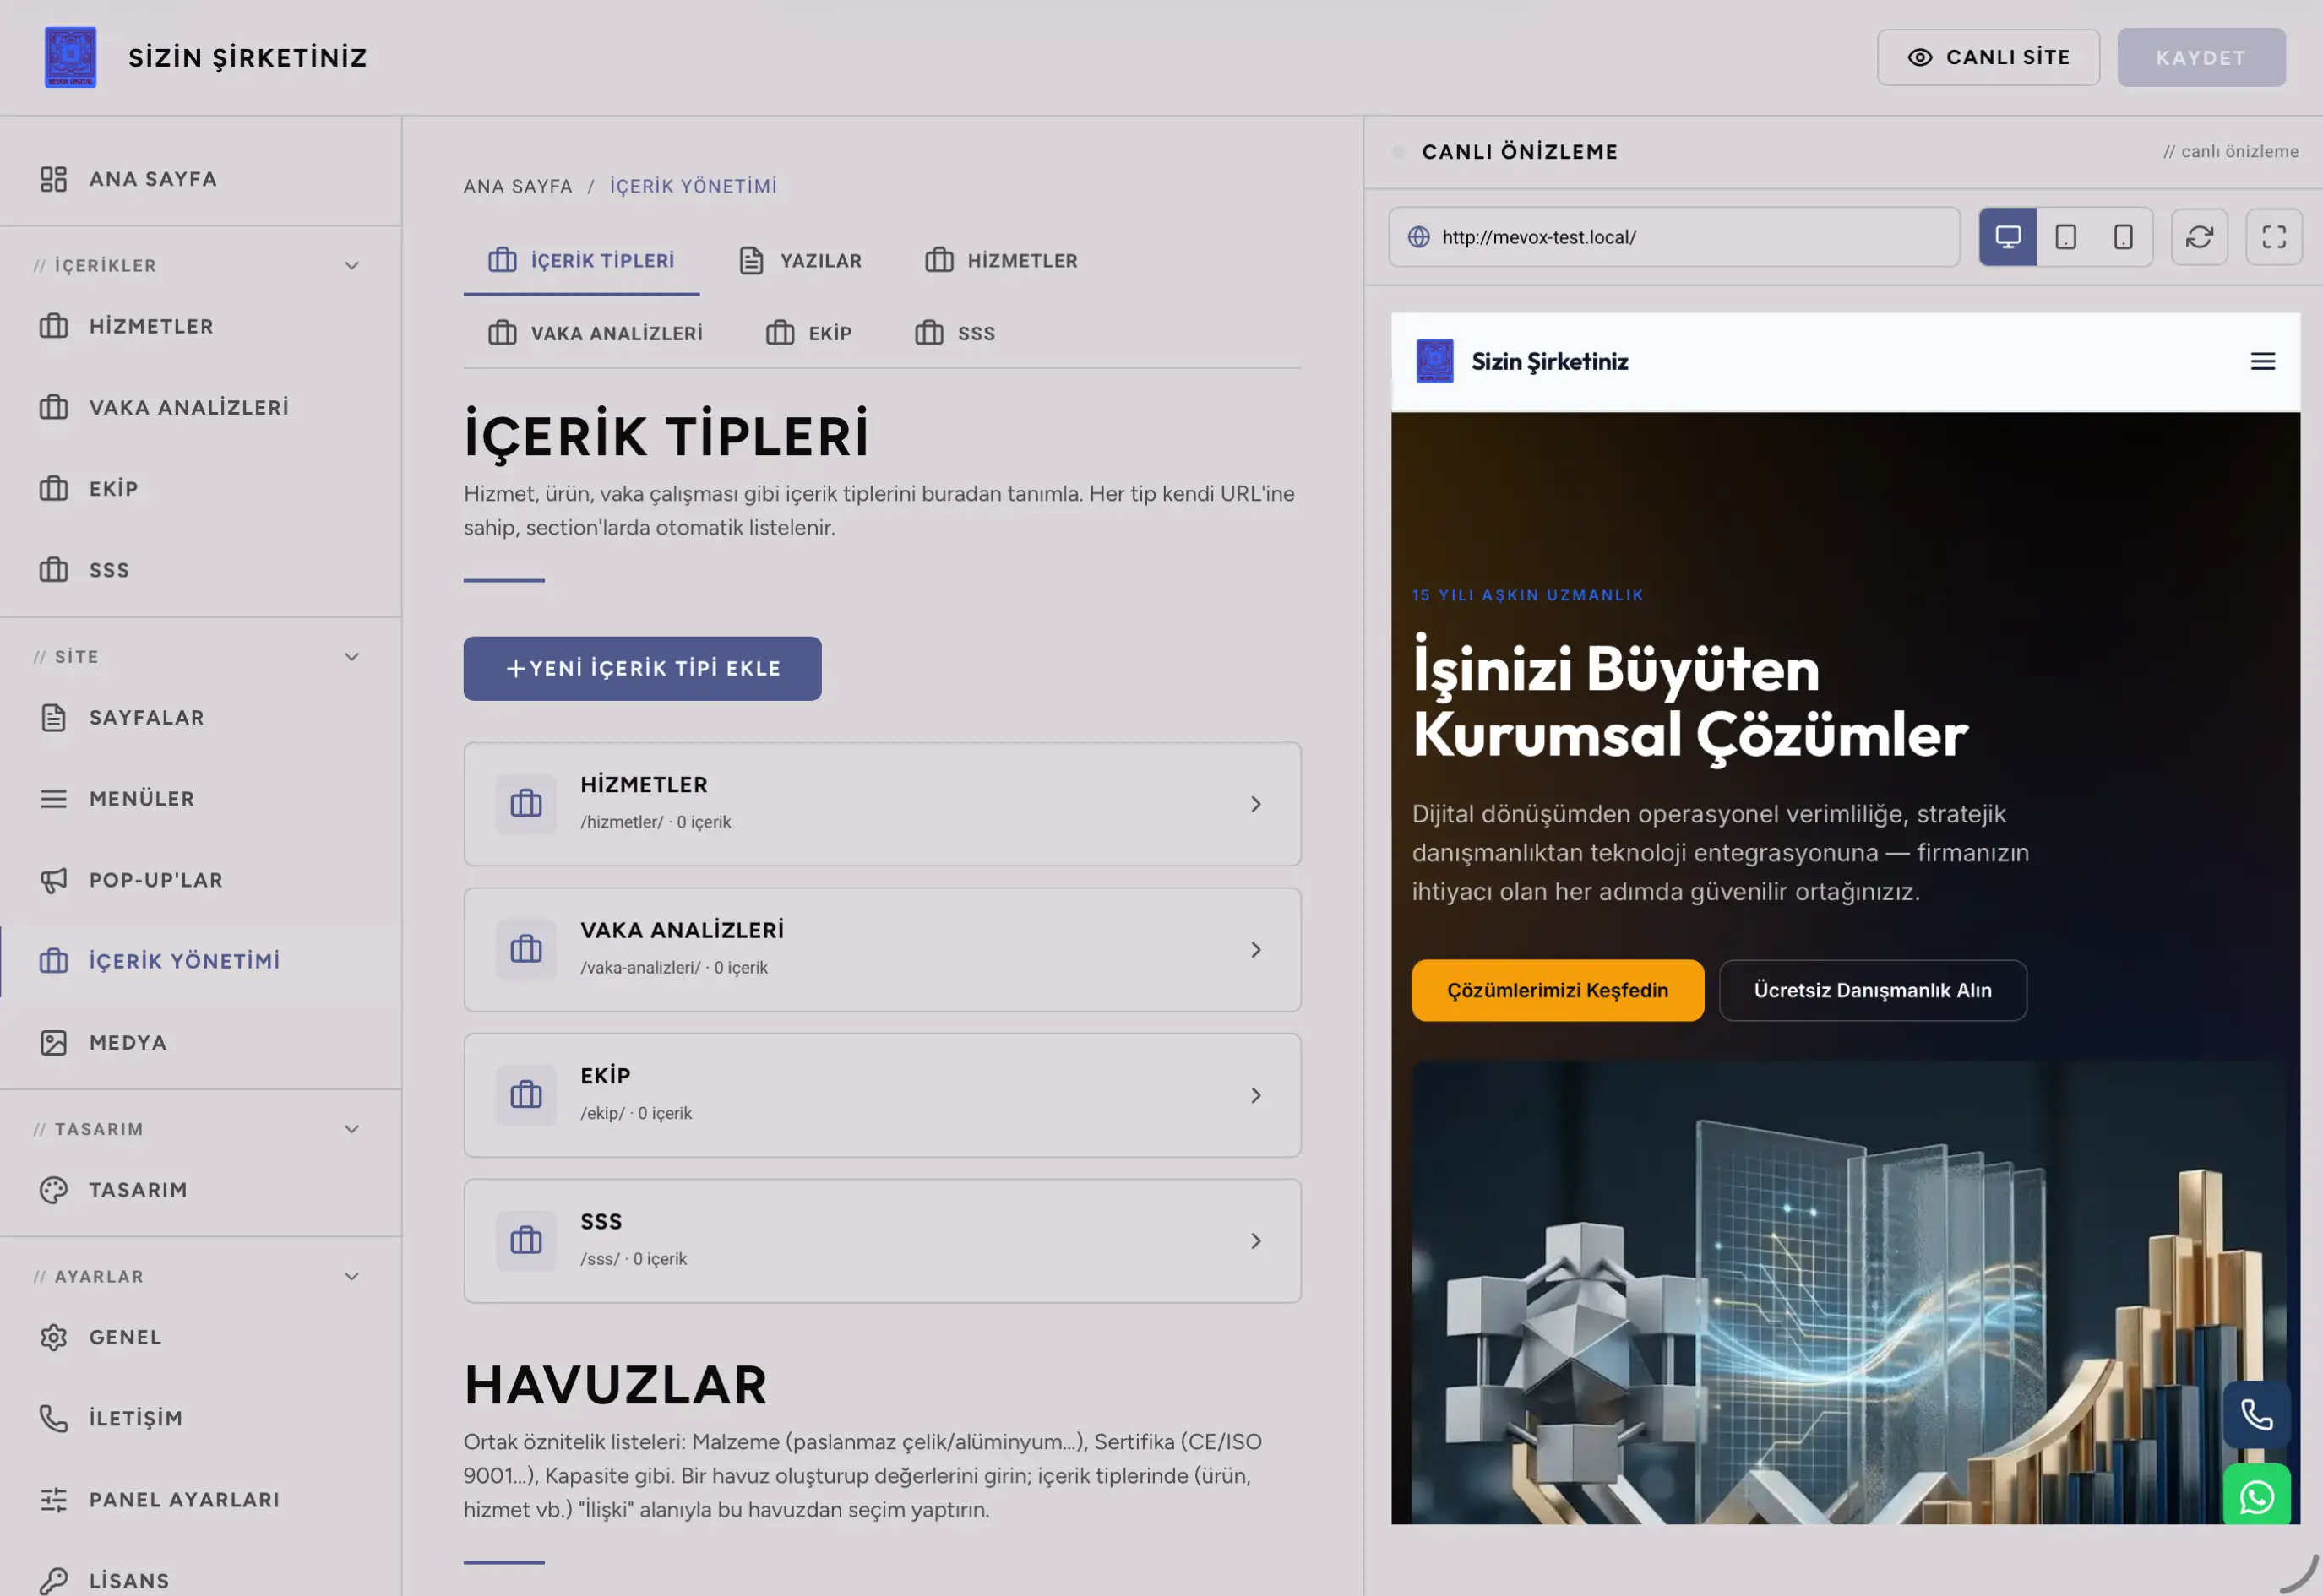Open Tasarım palette item in sidebar
2323x1596 pixels.
[x=200, y=1190]
